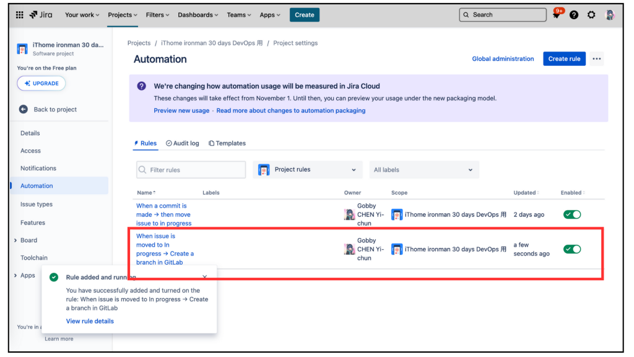This screenshot has height=357, width=634.
Task: Open the three-dot more actions menu
Action: click(596, 59)
